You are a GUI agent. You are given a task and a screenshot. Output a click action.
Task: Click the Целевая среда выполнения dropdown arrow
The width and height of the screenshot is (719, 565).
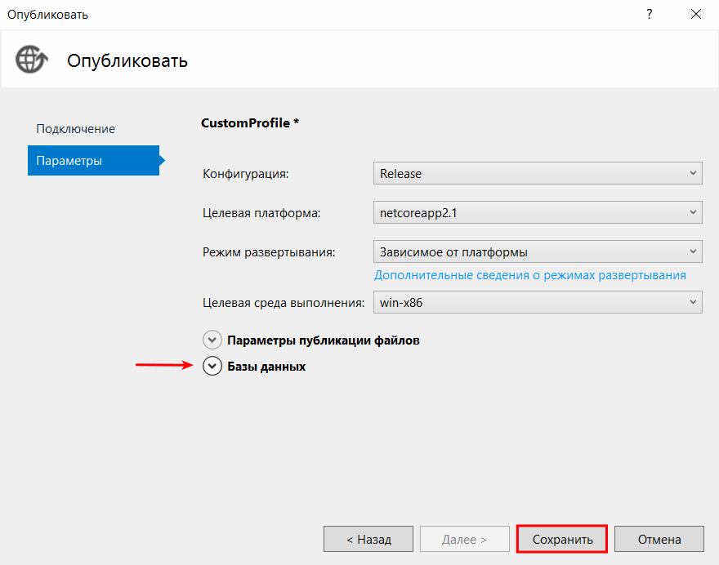692,302
